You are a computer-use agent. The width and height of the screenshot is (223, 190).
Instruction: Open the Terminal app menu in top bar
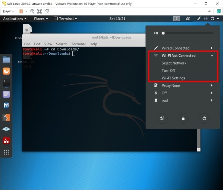coord(65,19)
